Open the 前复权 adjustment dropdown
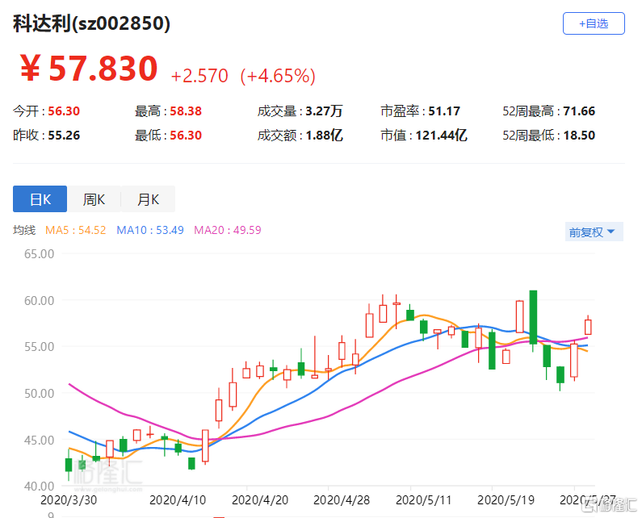 pos(594,232)
